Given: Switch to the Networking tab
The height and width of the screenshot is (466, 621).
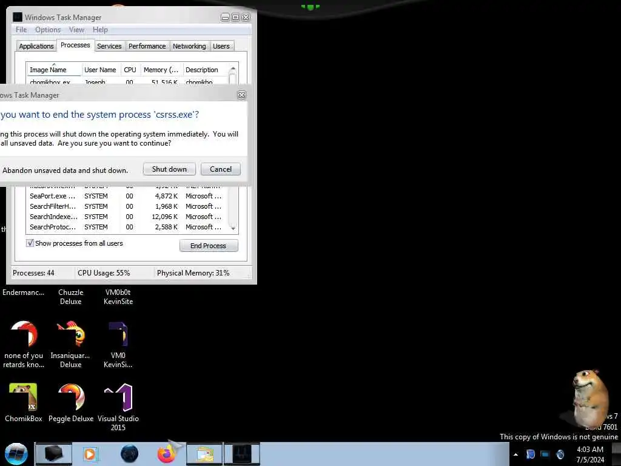Looking at the screenshot, I should [x=189, y=46].
